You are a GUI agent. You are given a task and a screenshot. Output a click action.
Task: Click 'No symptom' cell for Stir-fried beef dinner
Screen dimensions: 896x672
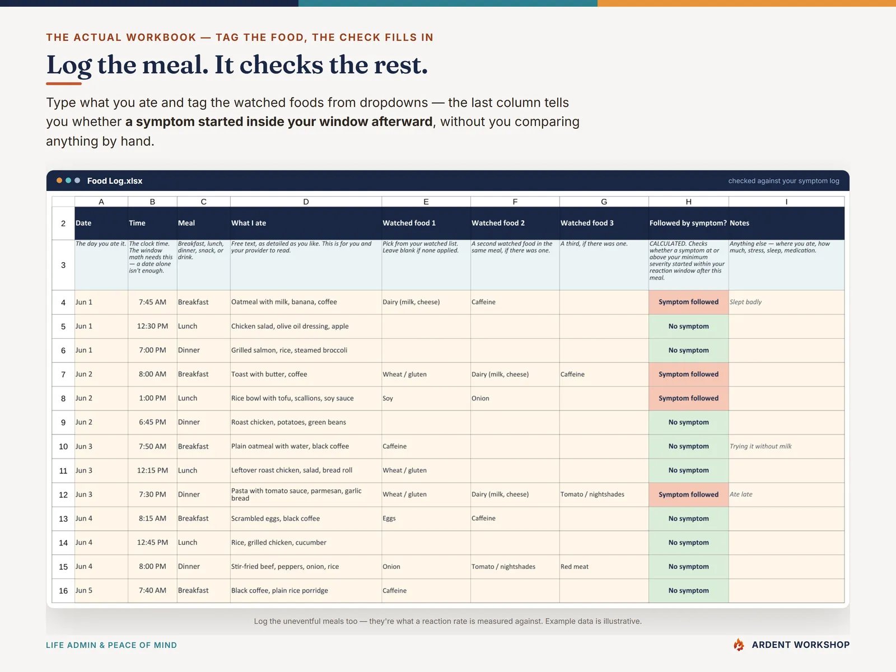(688, 567)
